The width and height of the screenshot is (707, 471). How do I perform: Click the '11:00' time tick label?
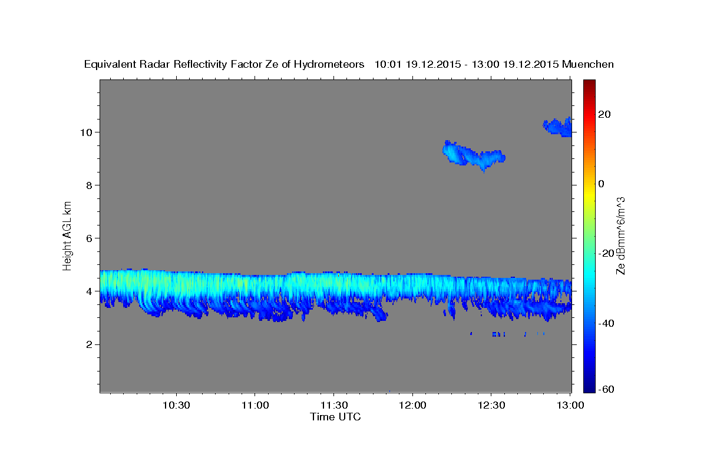(255, 406)
